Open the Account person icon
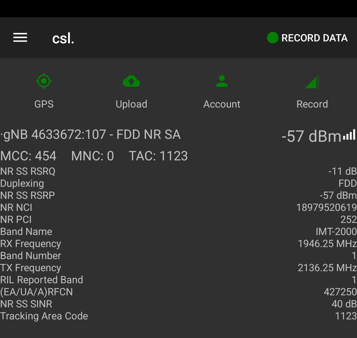 tap(222, 81)
